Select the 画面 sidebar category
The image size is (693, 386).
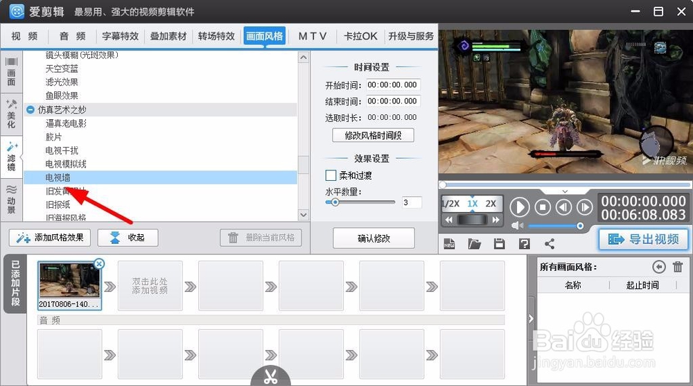click(x=12, y=71)
